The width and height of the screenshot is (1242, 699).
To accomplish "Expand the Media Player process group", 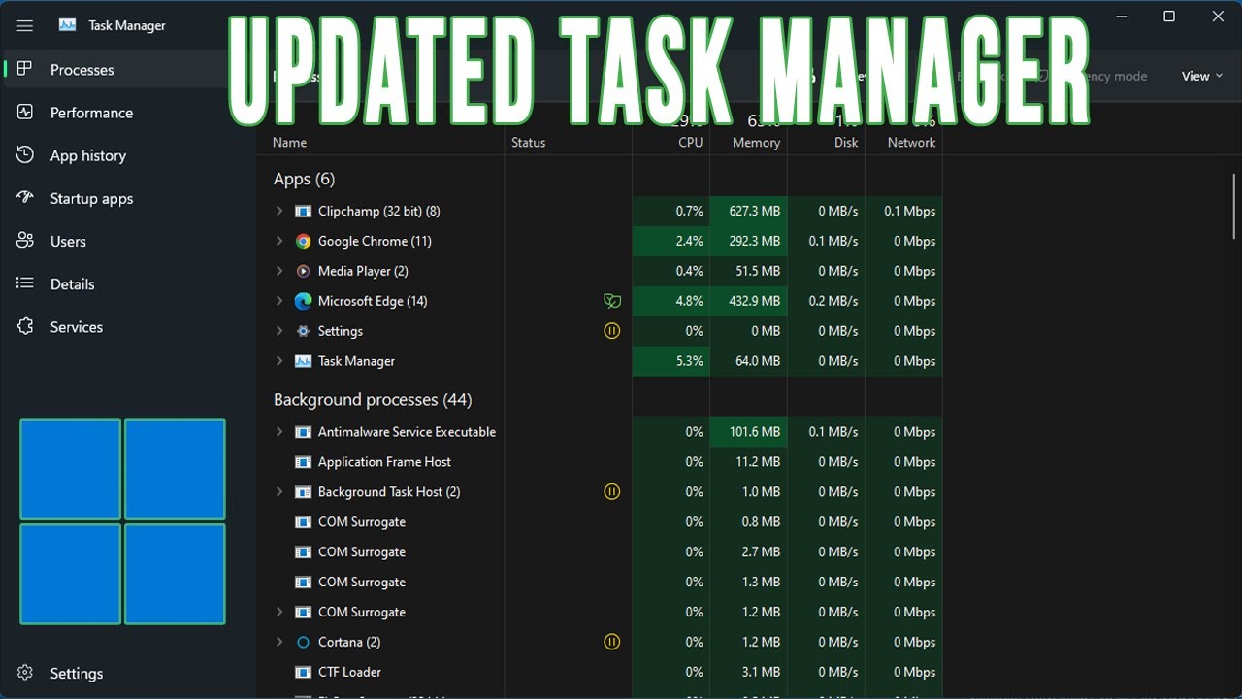I will click(279, 271).
